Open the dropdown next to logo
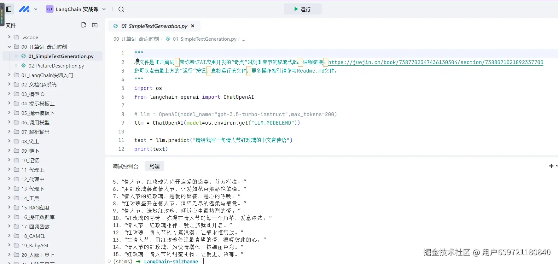The height and width of the screenshot is (264, 558). 36,9
